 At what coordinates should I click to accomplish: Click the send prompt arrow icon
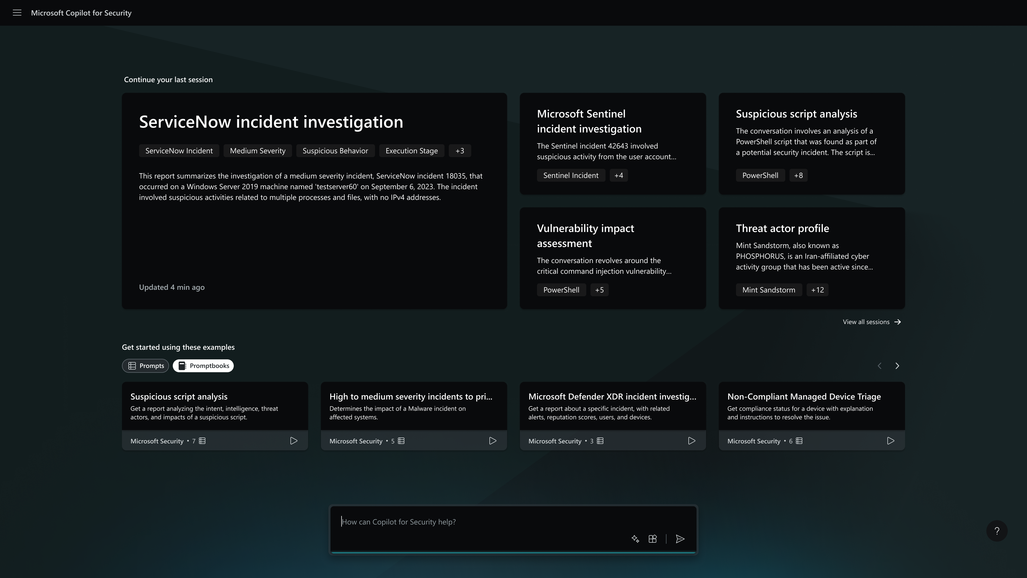tap(680, 539)
